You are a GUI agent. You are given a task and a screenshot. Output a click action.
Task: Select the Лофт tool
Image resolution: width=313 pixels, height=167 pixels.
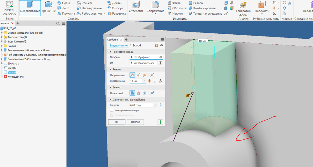click(64, 8)
